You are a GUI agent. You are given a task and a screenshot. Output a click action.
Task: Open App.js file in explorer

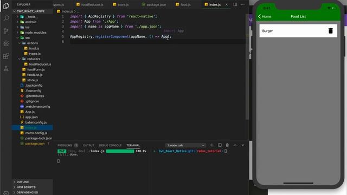coord(30,112)
